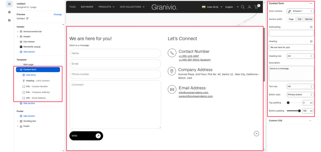Open the Products menu in store navigation
Viewport: 321px width, 152px height.
coord(107,7)
